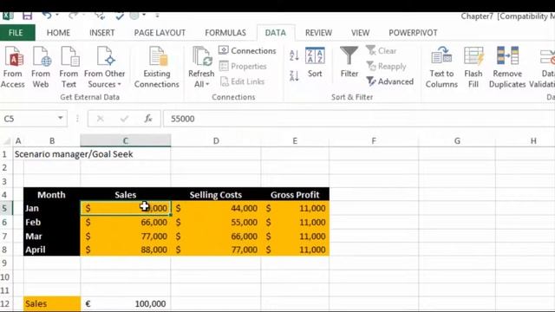This screenshot has height=312, width=555.
Task: Switch to the HOME tab
Action: tap(58, 33)
